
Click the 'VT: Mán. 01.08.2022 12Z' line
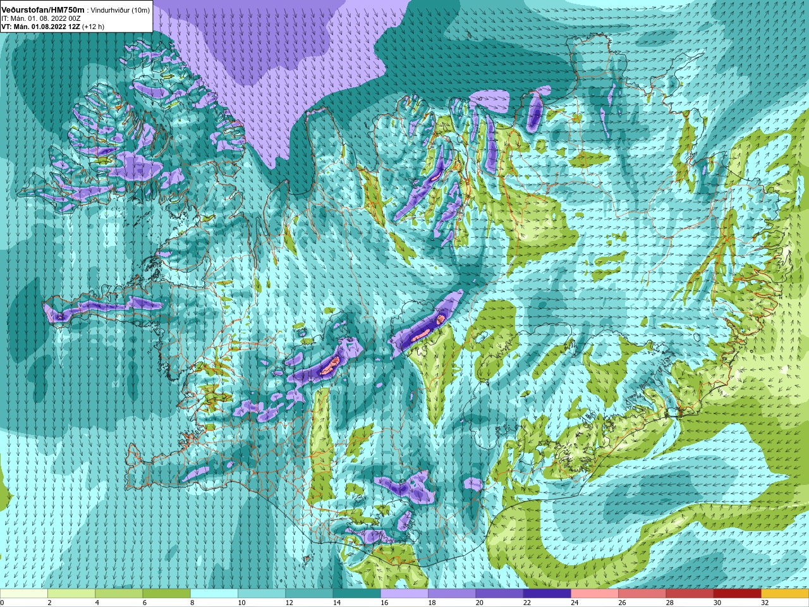pos(40,27)
